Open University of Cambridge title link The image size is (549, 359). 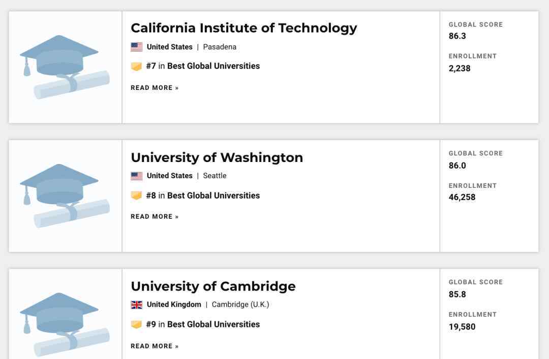click(213, 286)
